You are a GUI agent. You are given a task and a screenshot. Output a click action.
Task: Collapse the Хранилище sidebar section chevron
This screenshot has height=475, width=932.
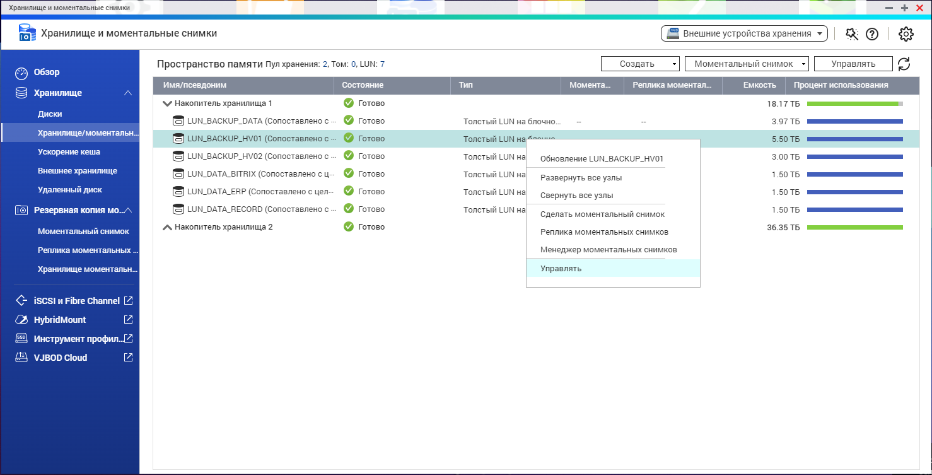coord(128,93)
